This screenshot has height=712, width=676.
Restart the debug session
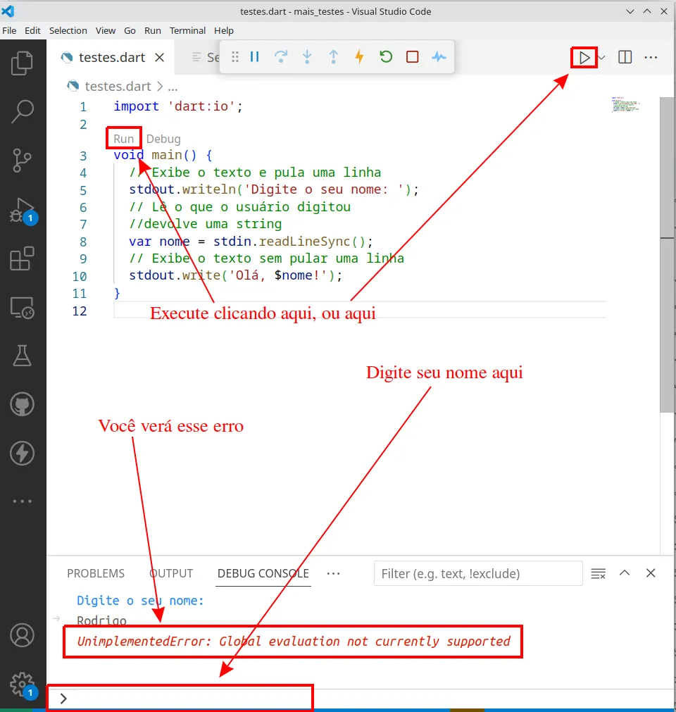tap(386, 57)
